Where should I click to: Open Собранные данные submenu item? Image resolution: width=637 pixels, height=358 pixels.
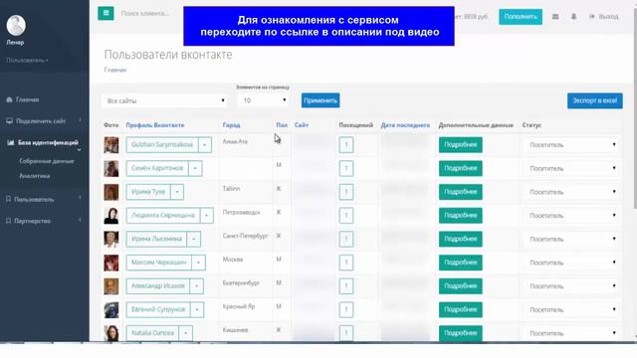pyautogui.click(x=47, y=161)
